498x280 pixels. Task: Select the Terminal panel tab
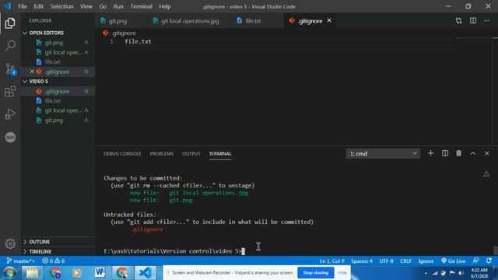point(220,154)
